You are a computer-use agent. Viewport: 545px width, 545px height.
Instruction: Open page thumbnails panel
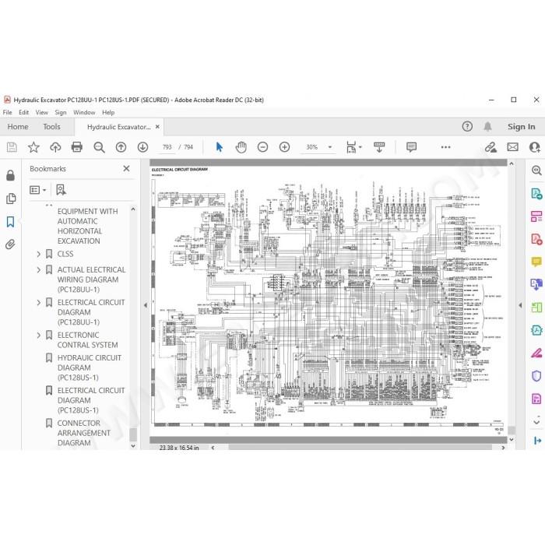pyautogui.click(x=11, y=199)
